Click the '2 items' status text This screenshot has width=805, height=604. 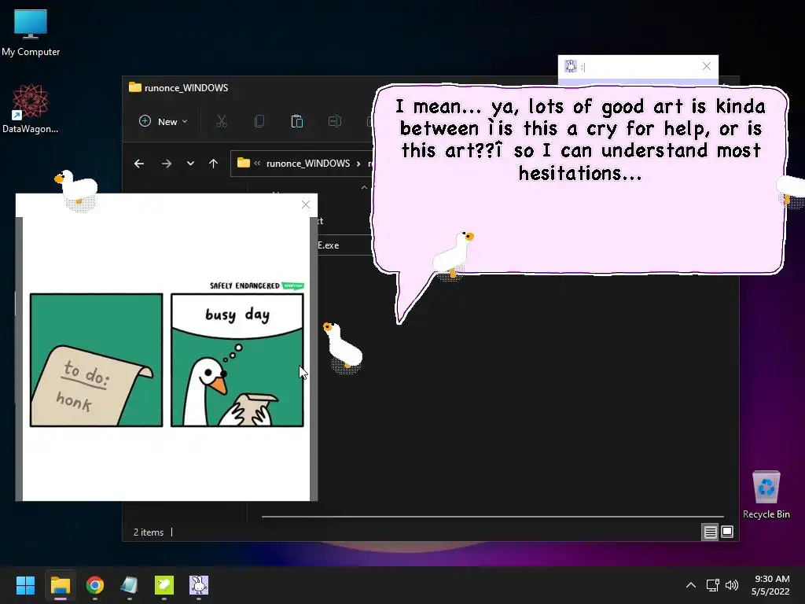point(149,532)
